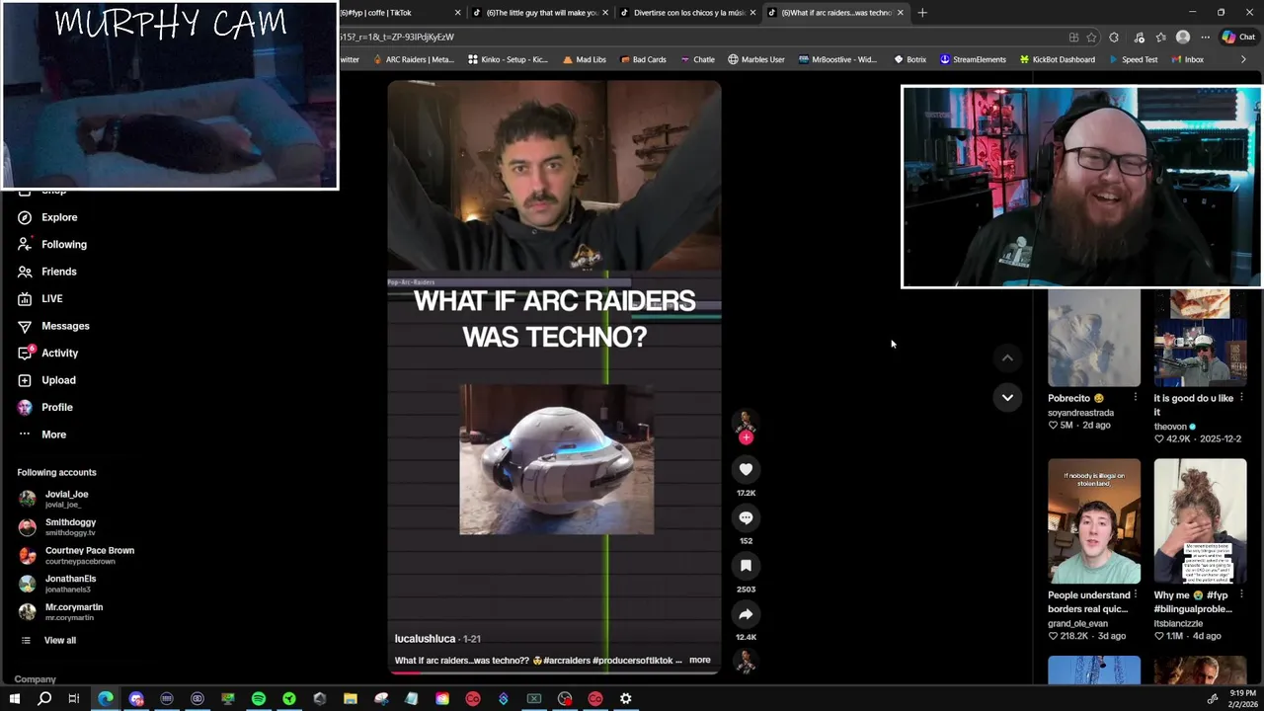
Task: Like the video with heart icon
Action: [746, 470]
